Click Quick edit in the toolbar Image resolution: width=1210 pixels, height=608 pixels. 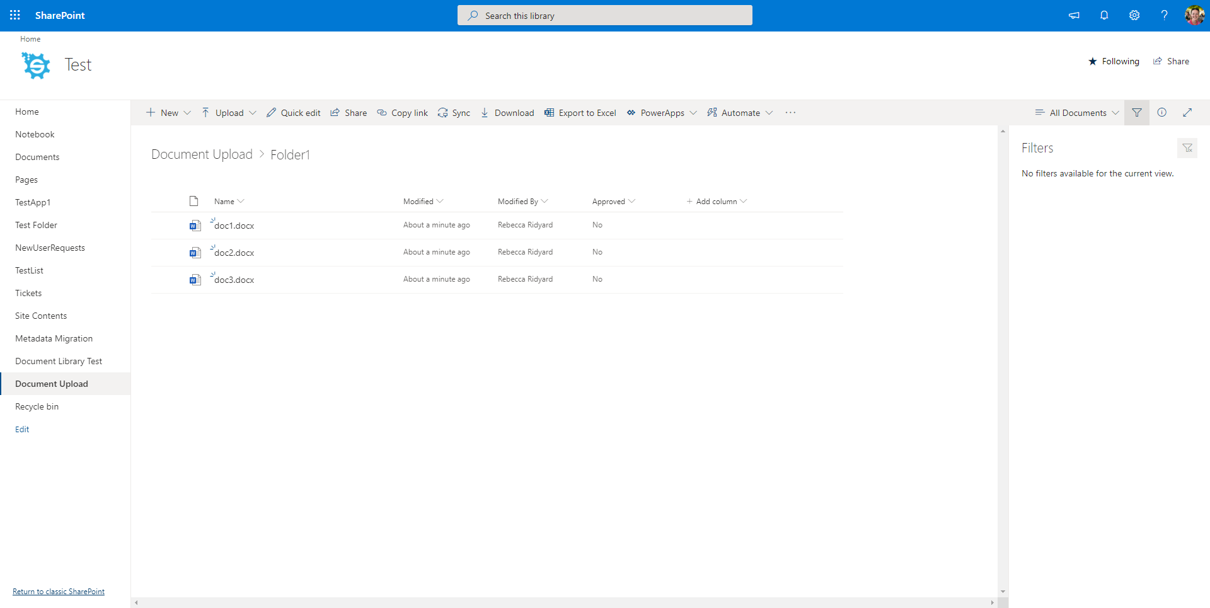[294, 113]
